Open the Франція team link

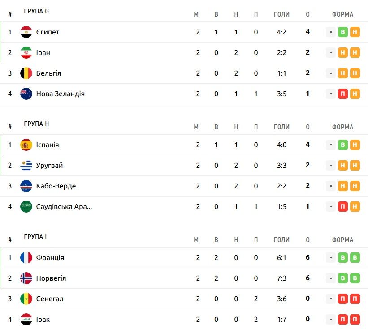pyautogui.click(x=50, y=257)
